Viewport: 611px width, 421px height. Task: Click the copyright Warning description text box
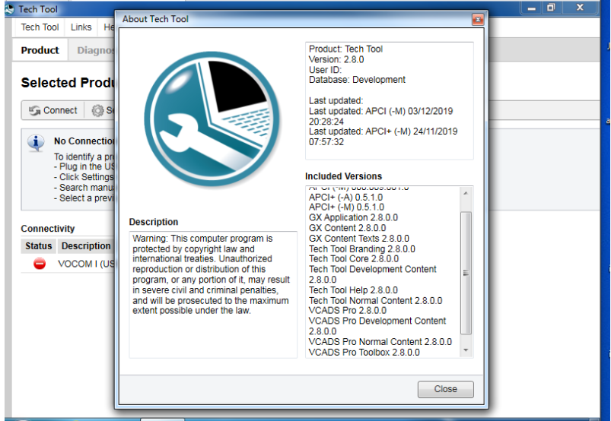click(213, 295)
